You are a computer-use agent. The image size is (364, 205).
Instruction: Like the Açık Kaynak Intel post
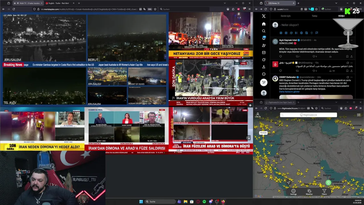point(314,56)
